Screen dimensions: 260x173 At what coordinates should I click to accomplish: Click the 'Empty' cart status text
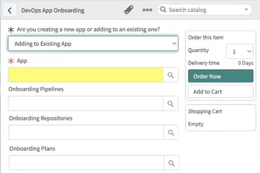[x=196, y=124]
